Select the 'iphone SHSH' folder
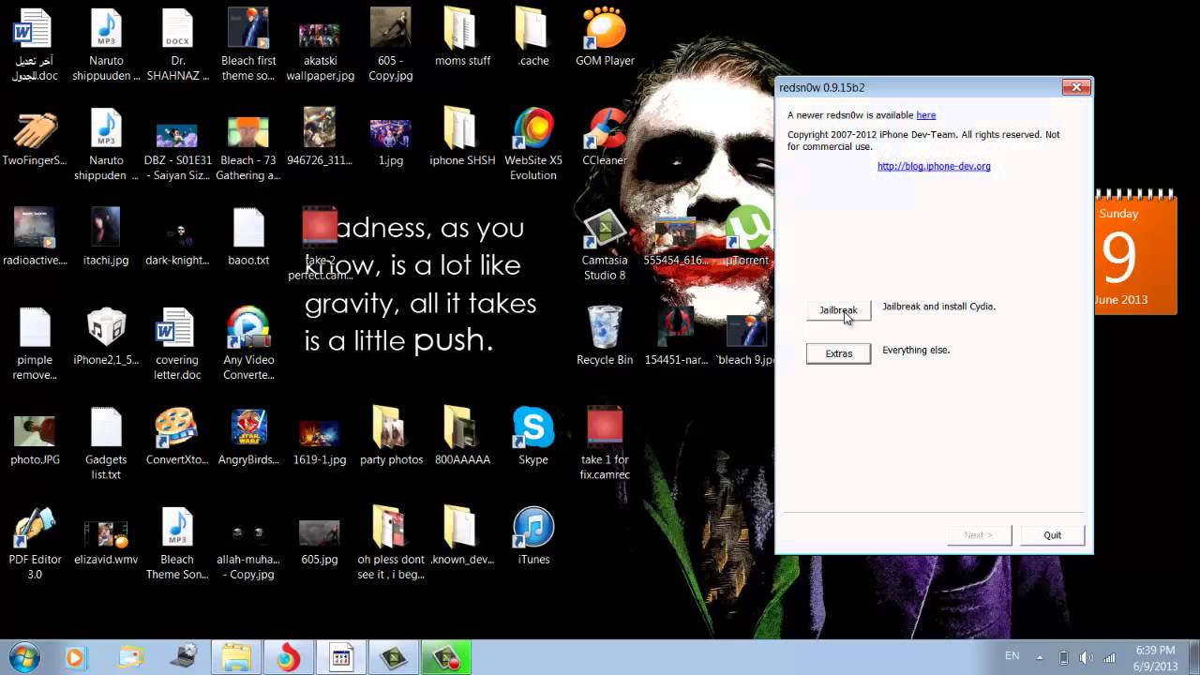Screen dimensions: 1200x675 click(x=462, y=137)
